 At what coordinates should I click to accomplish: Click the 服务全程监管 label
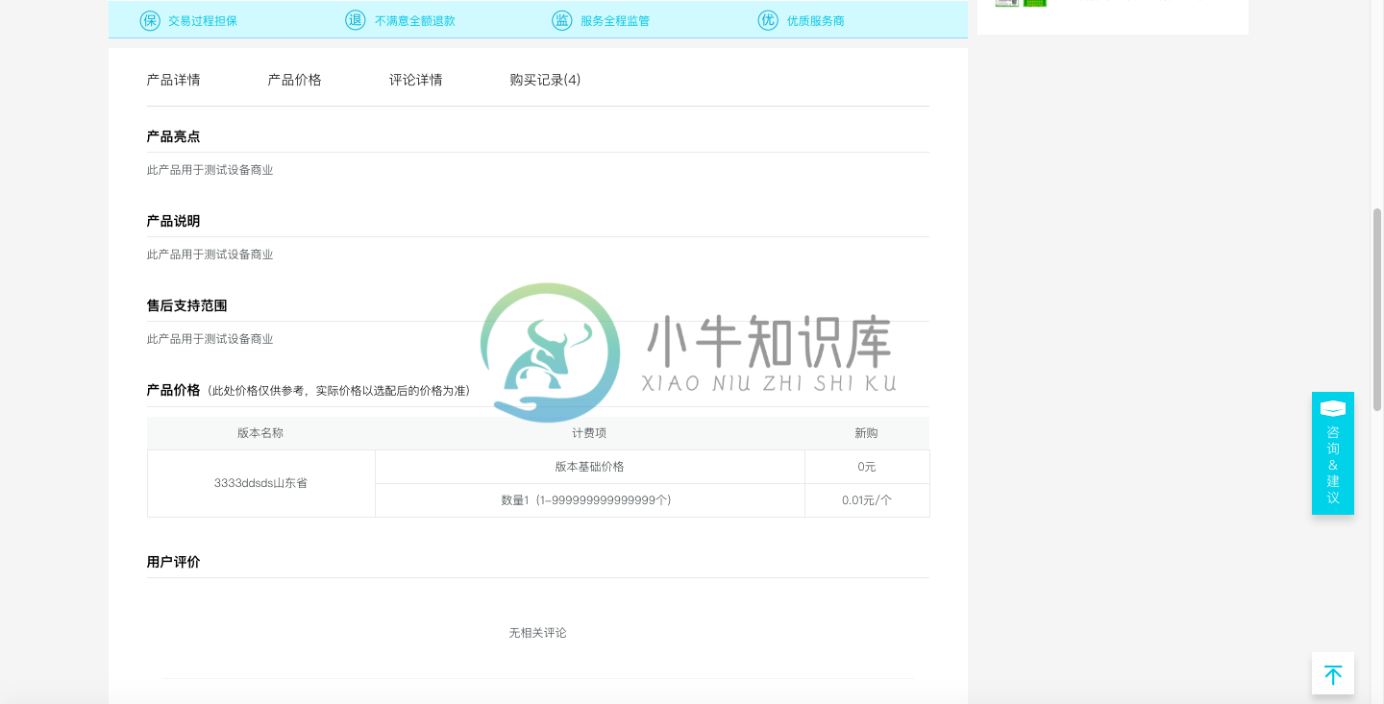tap(615, 20)
